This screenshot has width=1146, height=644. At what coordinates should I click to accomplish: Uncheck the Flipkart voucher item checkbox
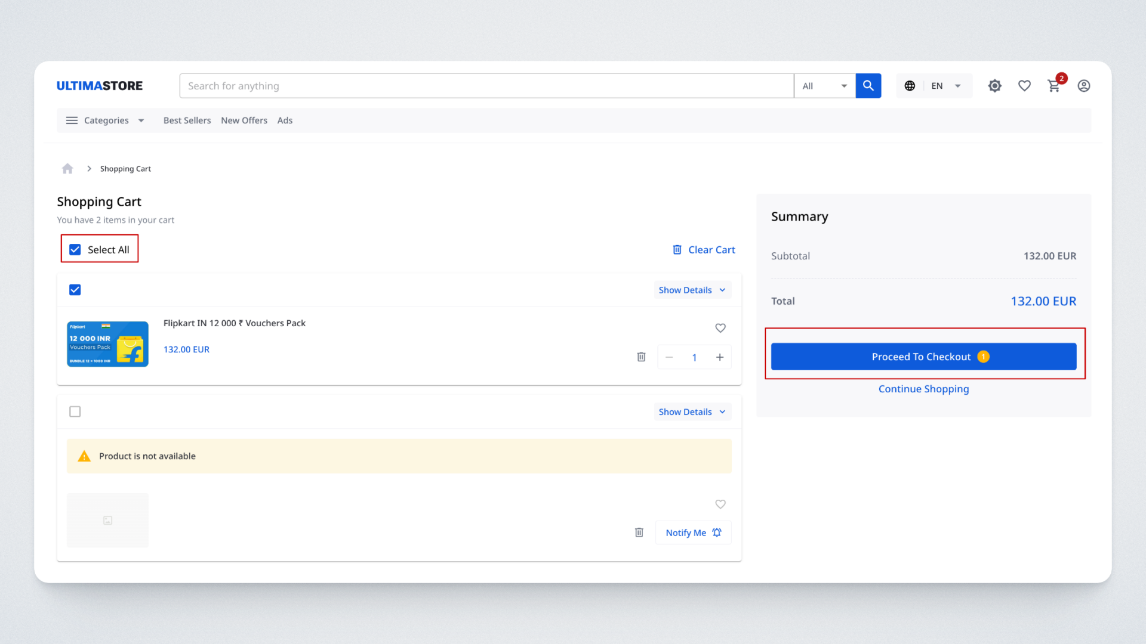(x=75, y=290)
